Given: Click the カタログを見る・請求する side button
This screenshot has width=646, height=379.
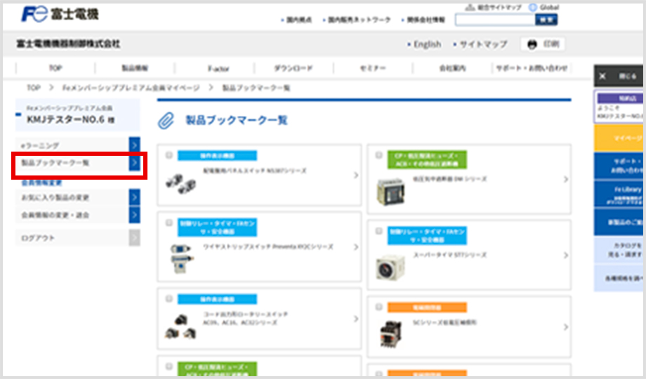Looking at the screenshot, I should point(619,250).
